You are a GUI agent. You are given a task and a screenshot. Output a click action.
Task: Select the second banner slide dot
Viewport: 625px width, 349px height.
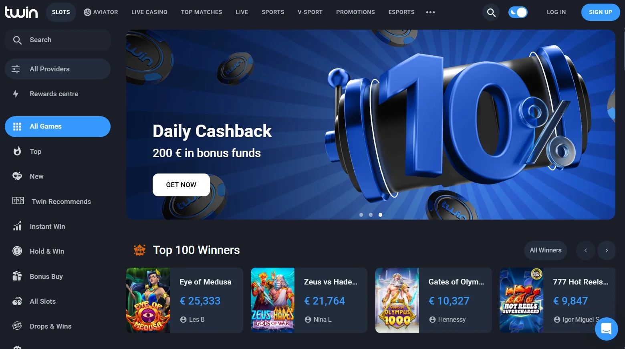coord(371,215)
